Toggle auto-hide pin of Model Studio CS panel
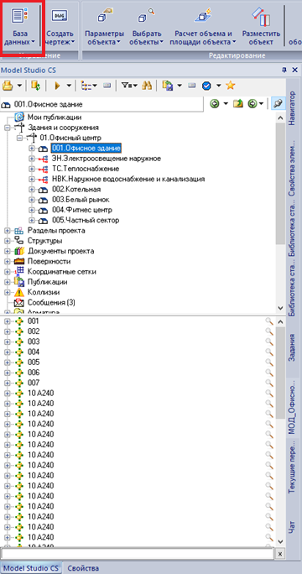This screenshot has height=574, width=302. (284, 70)
